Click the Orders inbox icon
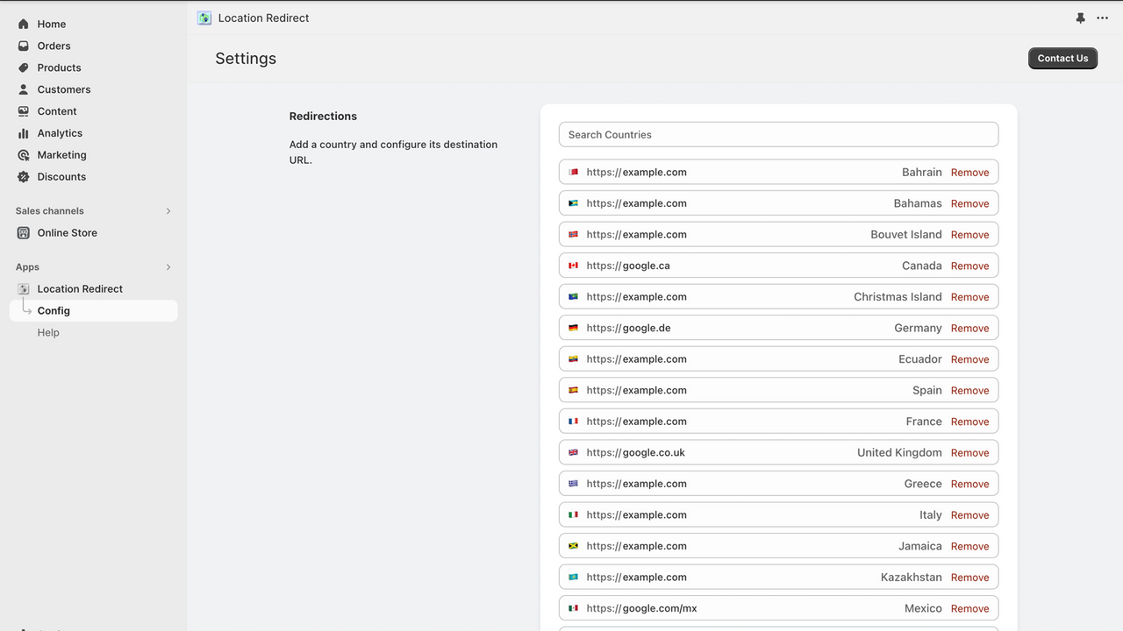 tap(24, 46)
